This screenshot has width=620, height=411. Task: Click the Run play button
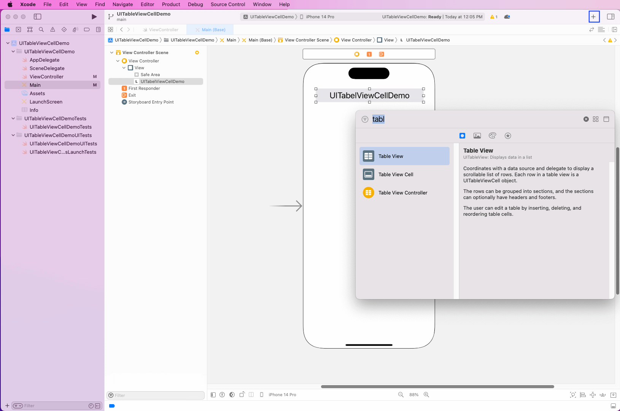[94, 17]
